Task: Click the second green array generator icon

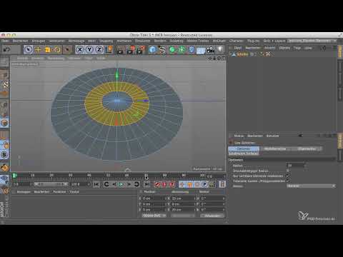Action: pos(182,50)
